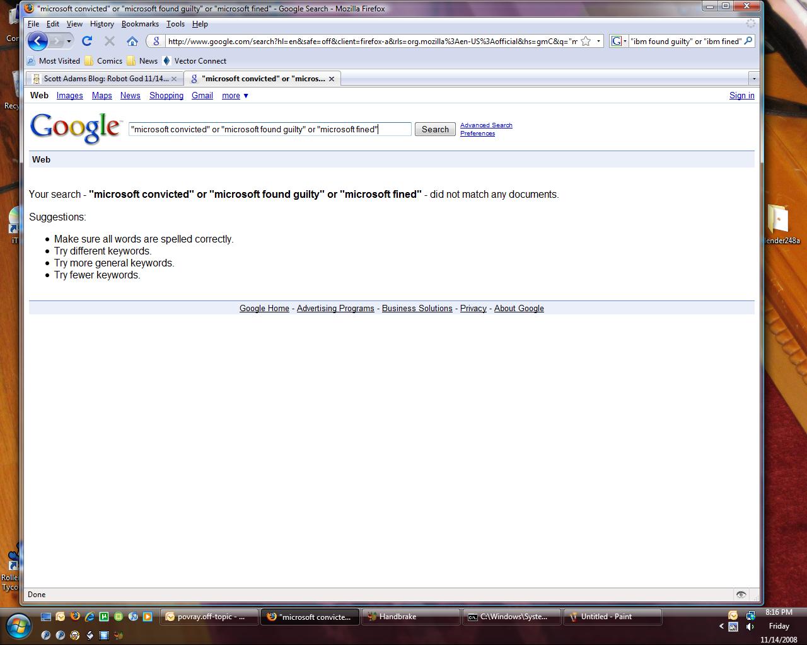Click the Google Search button
Image resolution: width=807 pixels, height=645 pixels.
[435, 129]
